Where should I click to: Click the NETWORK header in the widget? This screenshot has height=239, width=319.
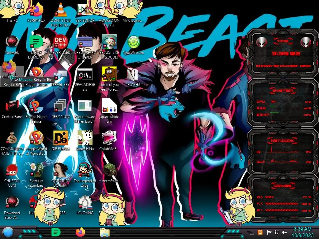pos(283,141)
